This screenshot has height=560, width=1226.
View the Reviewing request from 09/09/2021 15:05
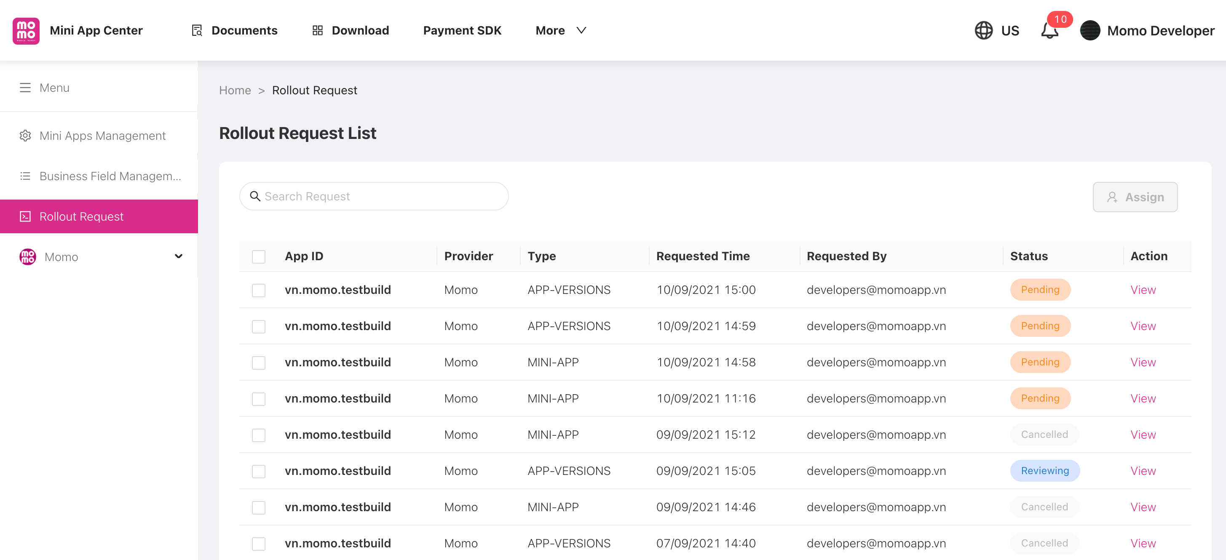[1143, 471]
